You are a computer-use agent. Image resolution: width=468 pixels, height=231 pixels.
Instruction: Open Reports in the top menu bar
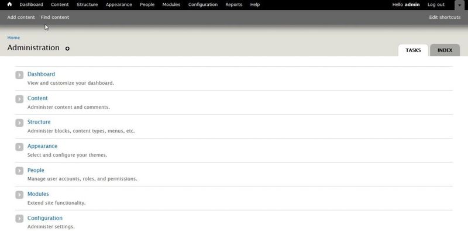tap(234, 5)
